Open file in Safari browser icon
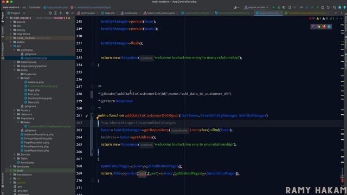 pyautogui.click(x=329, y=27)
